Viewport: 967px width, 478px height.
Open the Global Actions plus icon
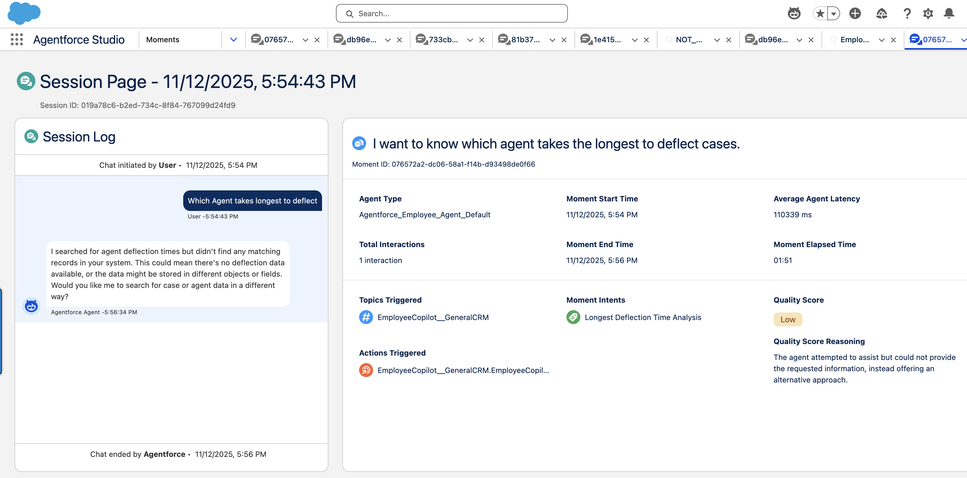[x=855, y=14]
